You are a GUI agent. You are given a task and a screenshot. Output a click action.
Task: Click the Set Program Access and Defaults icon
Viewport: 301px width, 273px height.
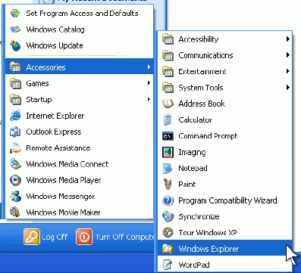coord(15,13)
